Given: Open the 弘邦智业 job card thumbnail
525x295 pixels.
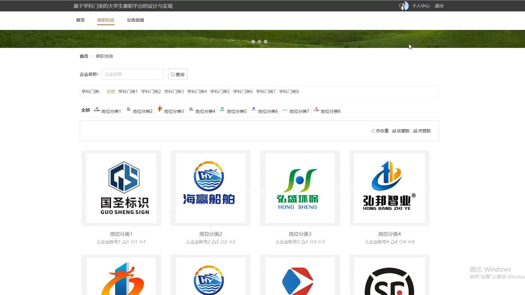Looking at the screenshot, I should 389,188.
